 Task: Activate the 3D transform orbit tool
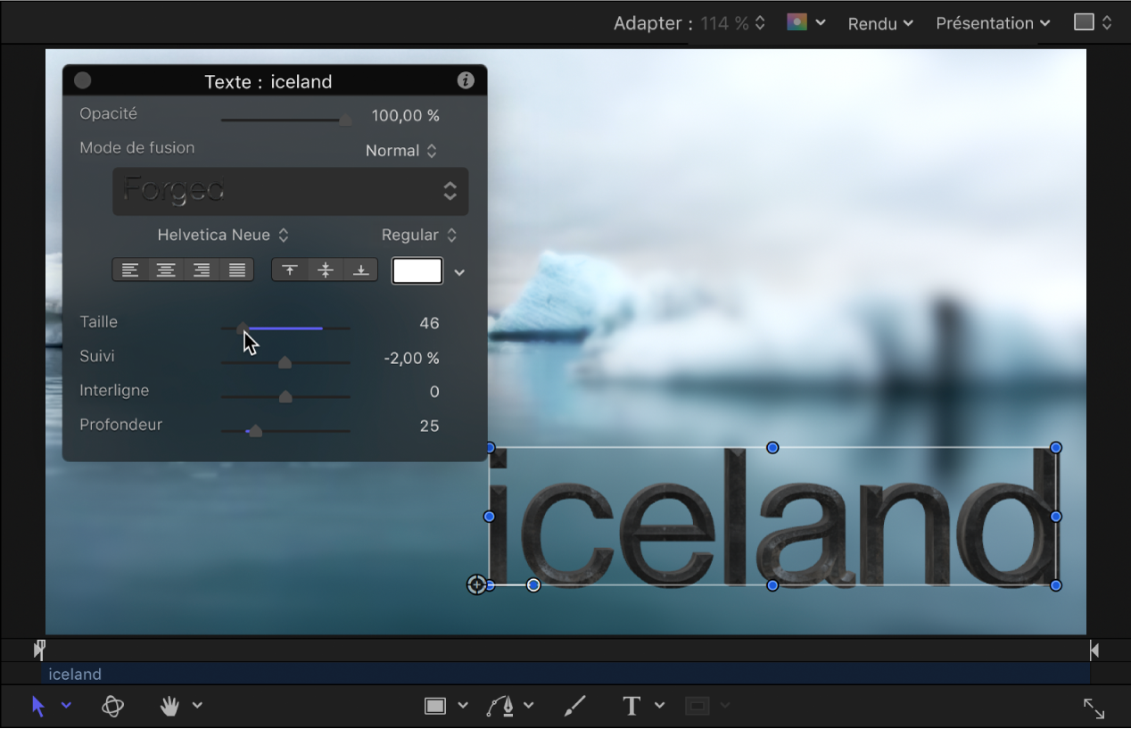pyautogui.click(x=112, y=706)
